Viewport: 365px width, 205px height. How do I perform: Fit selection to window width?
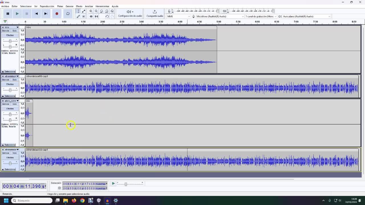(102, 11)
